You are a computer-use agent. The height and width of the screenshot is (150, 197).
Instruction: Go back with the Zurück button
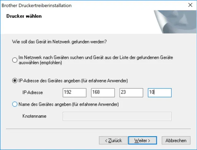coord(113,140)
